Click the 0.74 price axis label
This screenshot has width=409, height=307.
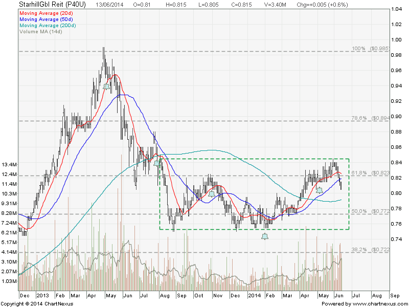[396, 239]
